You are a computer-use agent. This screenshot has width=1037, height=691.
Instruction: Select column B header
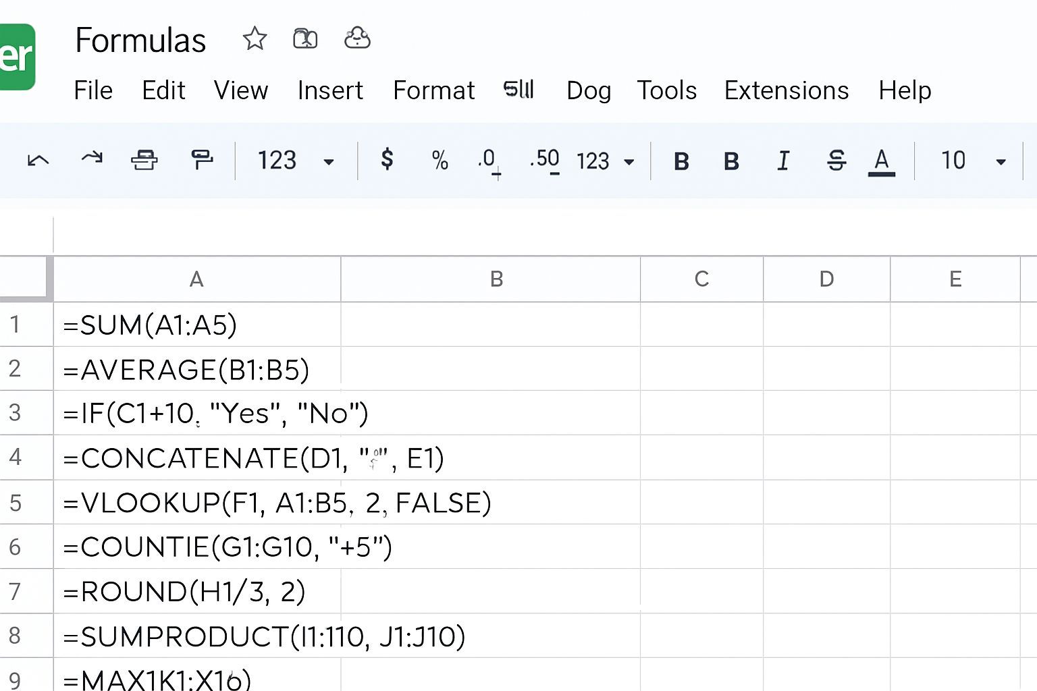coord(496,279)
